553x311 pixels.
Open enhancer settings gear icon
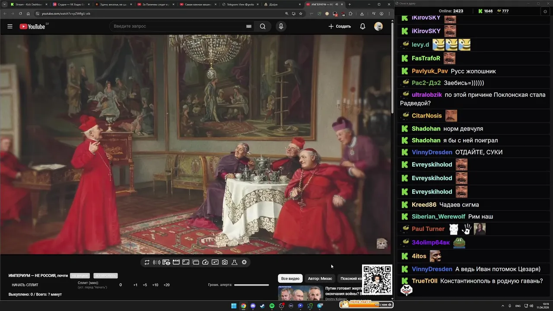[244, 262]
